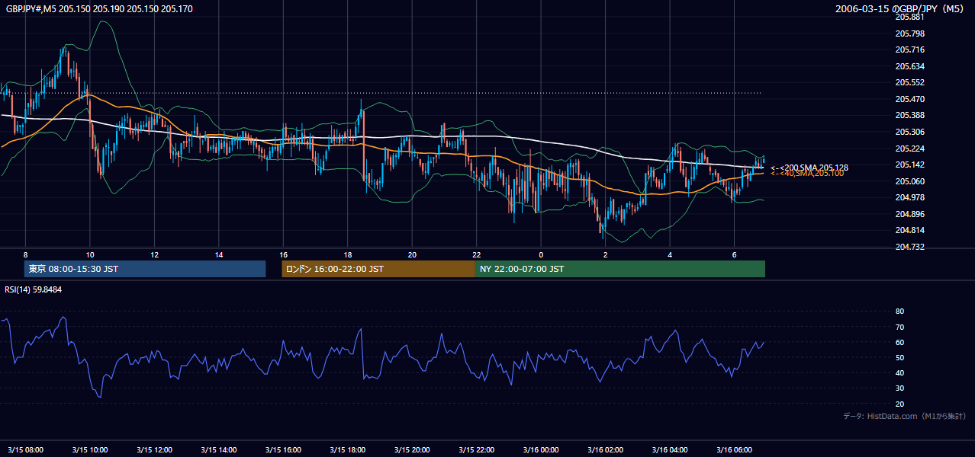The height and width of the screenshot is (457, 975).
Task: Click the 3/15 16:00 date label
Action: coord(283,450)
